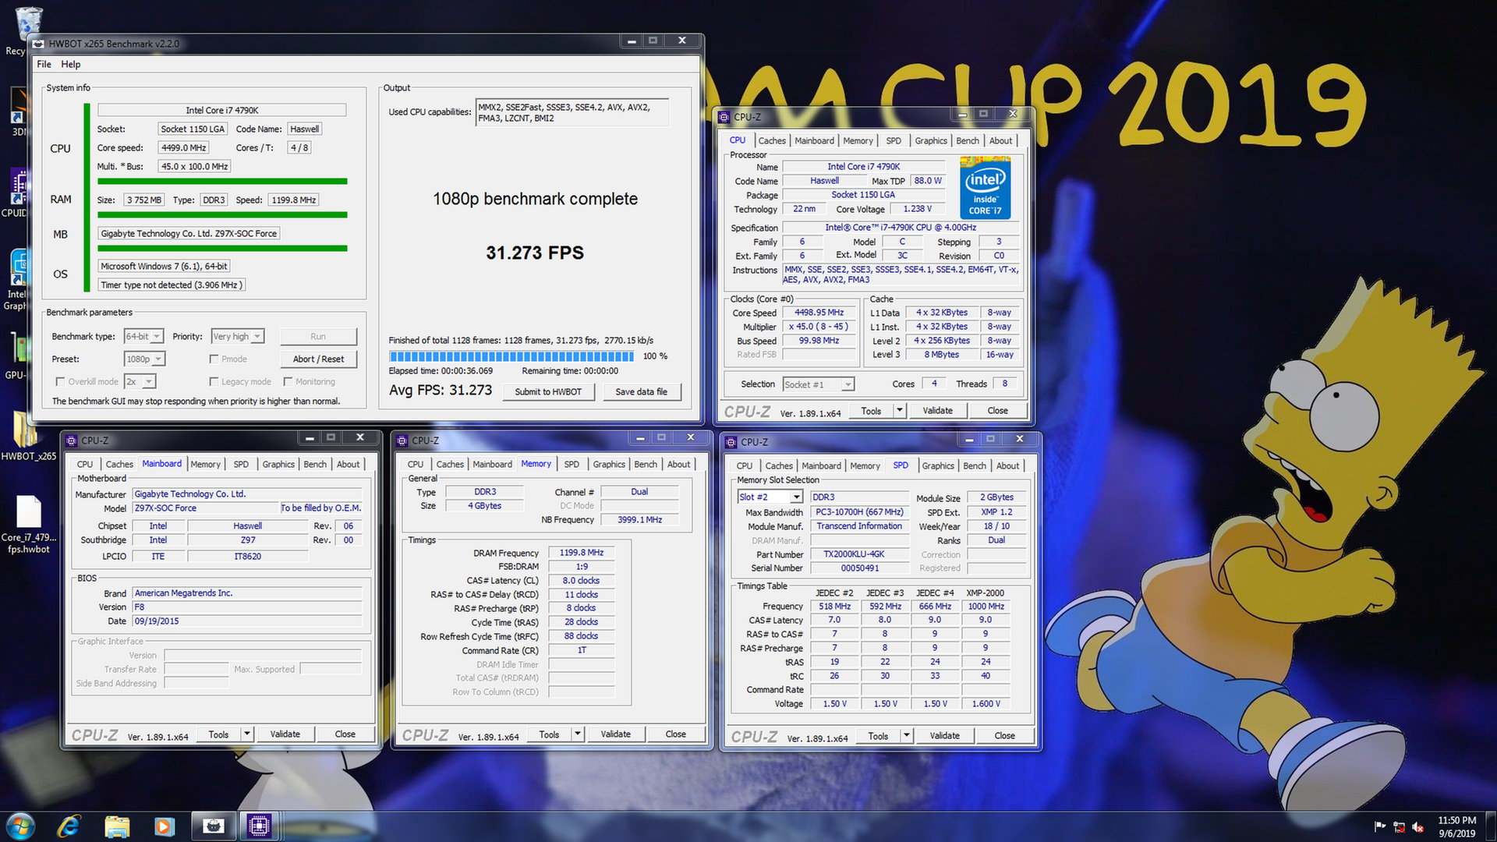1497x842 pixels.
Task: Launch Internet Explorer from the taskbar
Action: tap(69, 826)
